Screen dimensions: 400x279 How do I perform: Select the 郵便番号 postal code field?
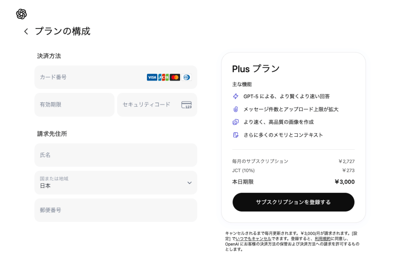point(116,210)
